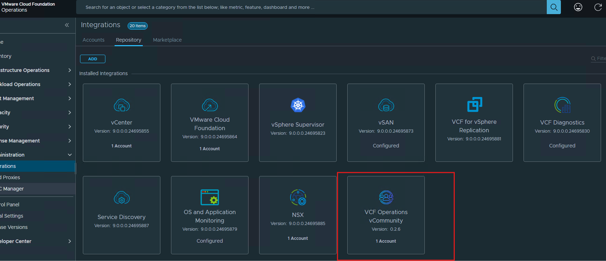Switch to the Accounts tab

[x=93, y=40]
